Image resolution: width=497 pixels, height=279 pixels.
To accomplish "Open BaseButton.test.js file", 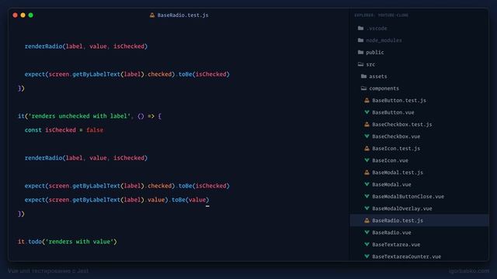I will coord(399,100).
